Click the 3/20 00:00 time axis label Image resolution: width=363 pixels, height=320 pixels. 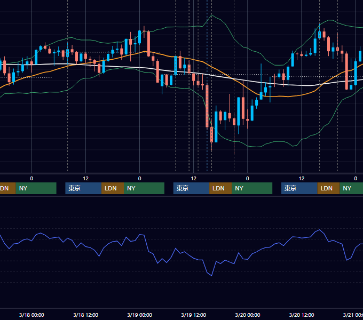pyautogui.click(x=248, y=315)
